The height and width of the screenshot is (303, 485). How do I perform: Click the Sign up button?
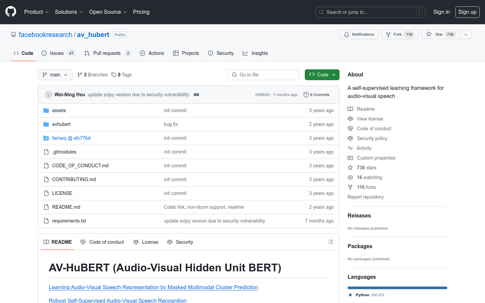[x=467, y=12]
